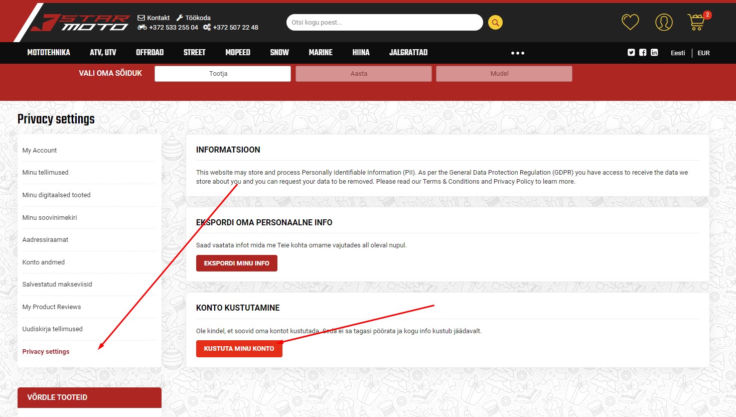Click the Star Moto logo
This screenshot has height=417, width=736.
pyautogui.click(x=80, y=23)
